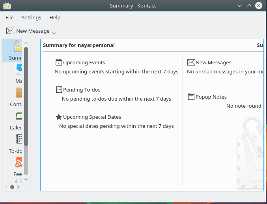This screenshot has height=204, width=267.
Task: Expand the New Message dropdown arrow
Action: 54,33
